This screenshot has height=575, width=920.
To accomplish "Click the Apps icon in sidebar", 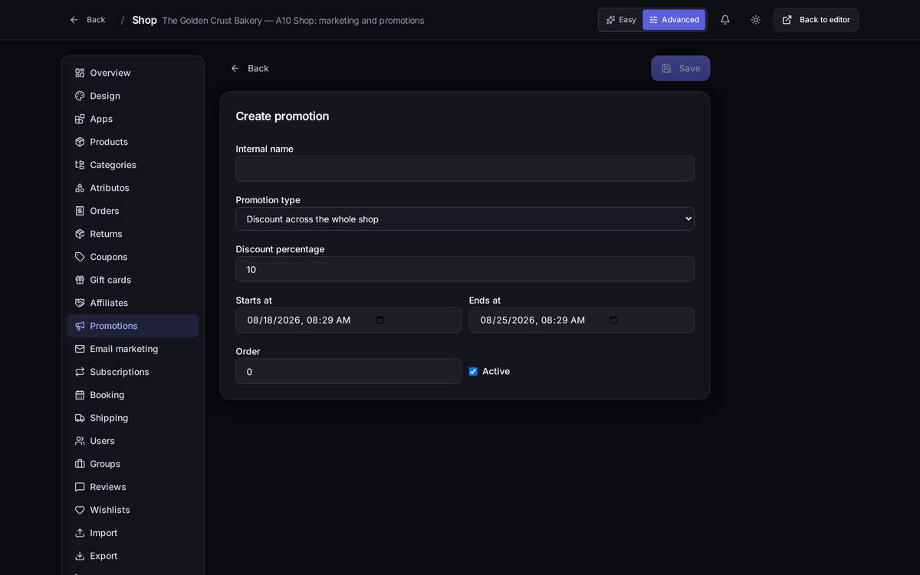I will pyautogui.click(x=80, y=119).
